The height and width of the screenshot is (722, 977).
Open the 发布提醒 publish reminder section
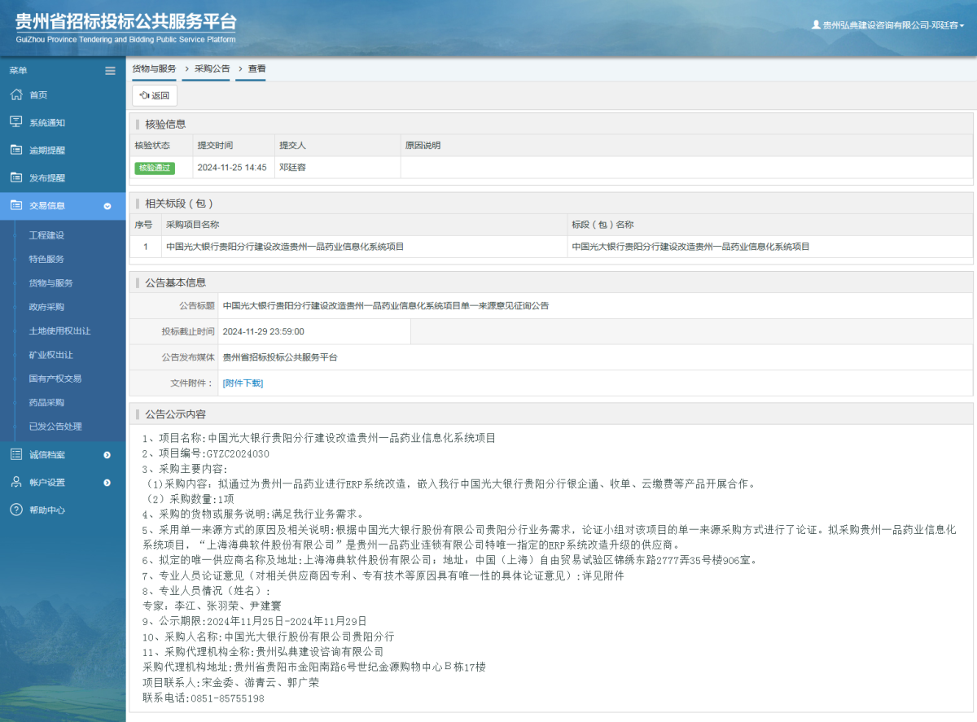pos(17,177)
